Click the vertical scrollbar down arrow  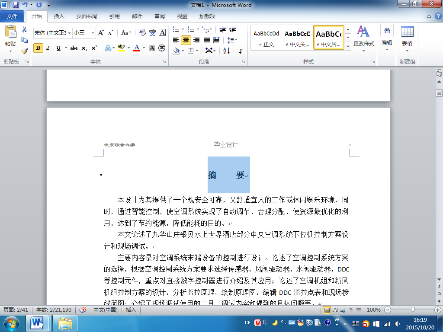pos(439,280)
